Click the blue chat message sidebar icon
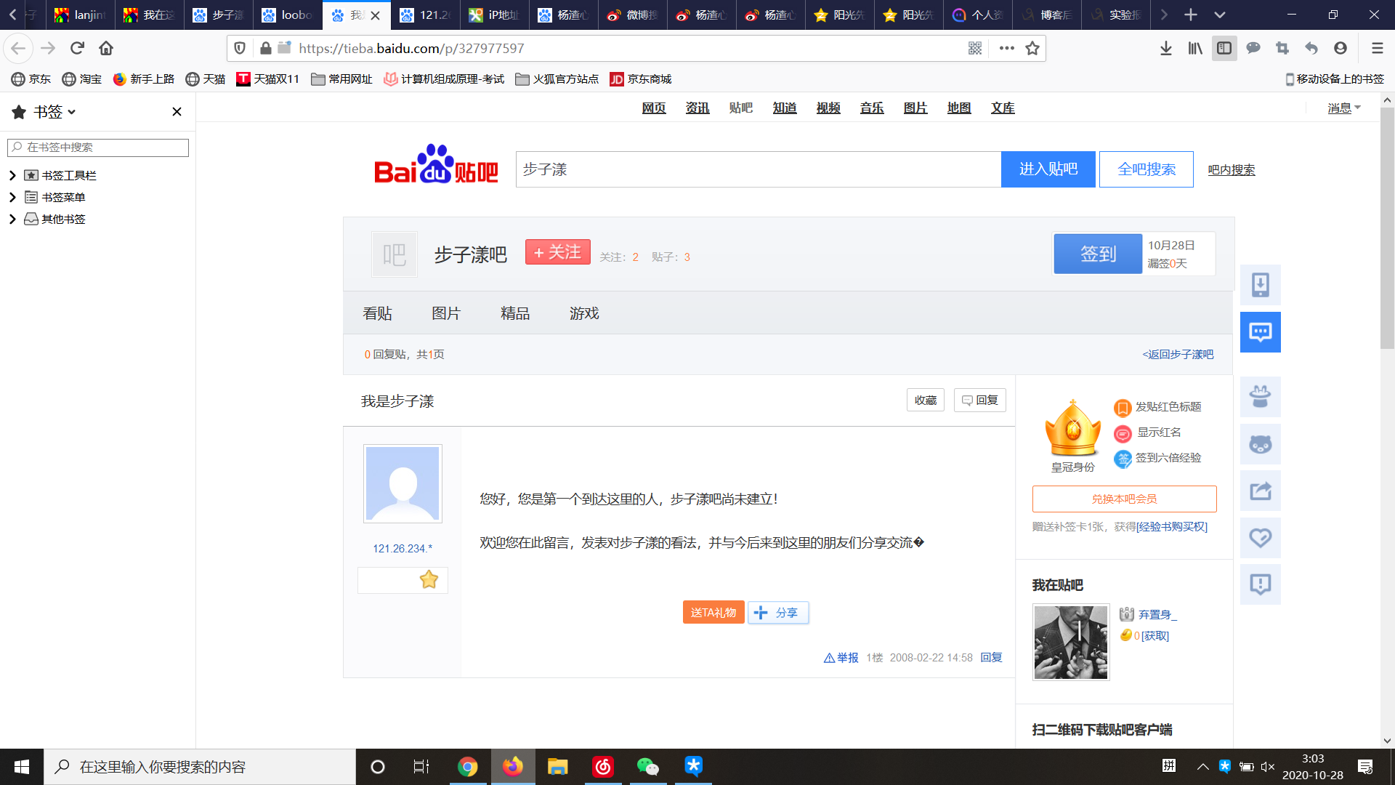 (1260, 332)
